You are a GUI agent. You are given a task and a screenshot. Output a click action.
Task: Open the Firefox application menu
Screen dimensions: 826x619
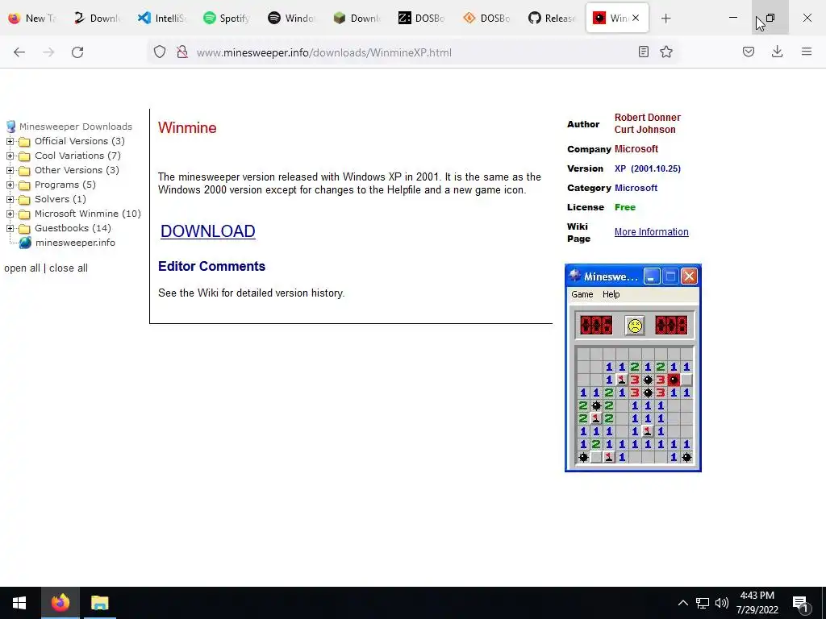click(807, 52)
